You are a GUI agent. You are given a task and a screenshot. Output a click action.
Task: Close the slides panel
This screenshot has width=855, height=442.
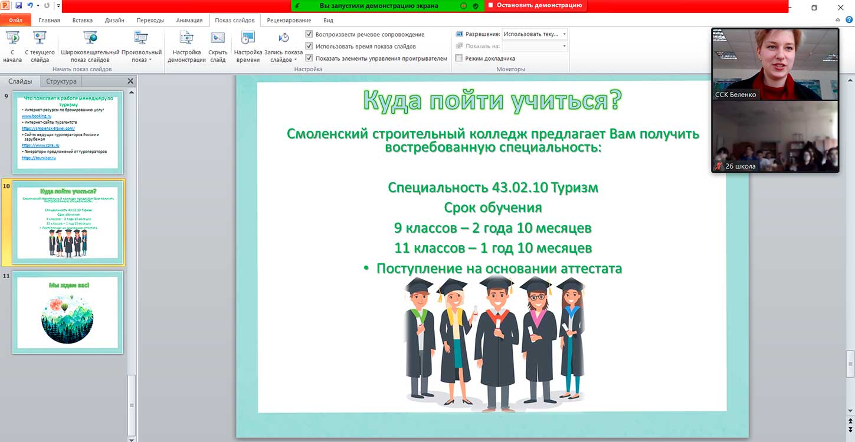pyautogui.click(x=130, y=81)
